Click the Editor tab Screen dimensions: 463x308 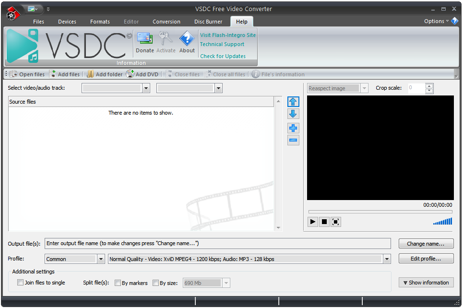pyautogui.click(x=131, y=22)
